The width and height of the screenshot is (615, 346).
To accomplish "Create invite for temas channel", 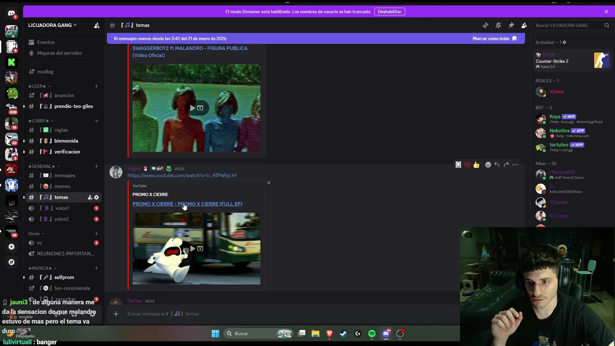I will coord(90,198).
